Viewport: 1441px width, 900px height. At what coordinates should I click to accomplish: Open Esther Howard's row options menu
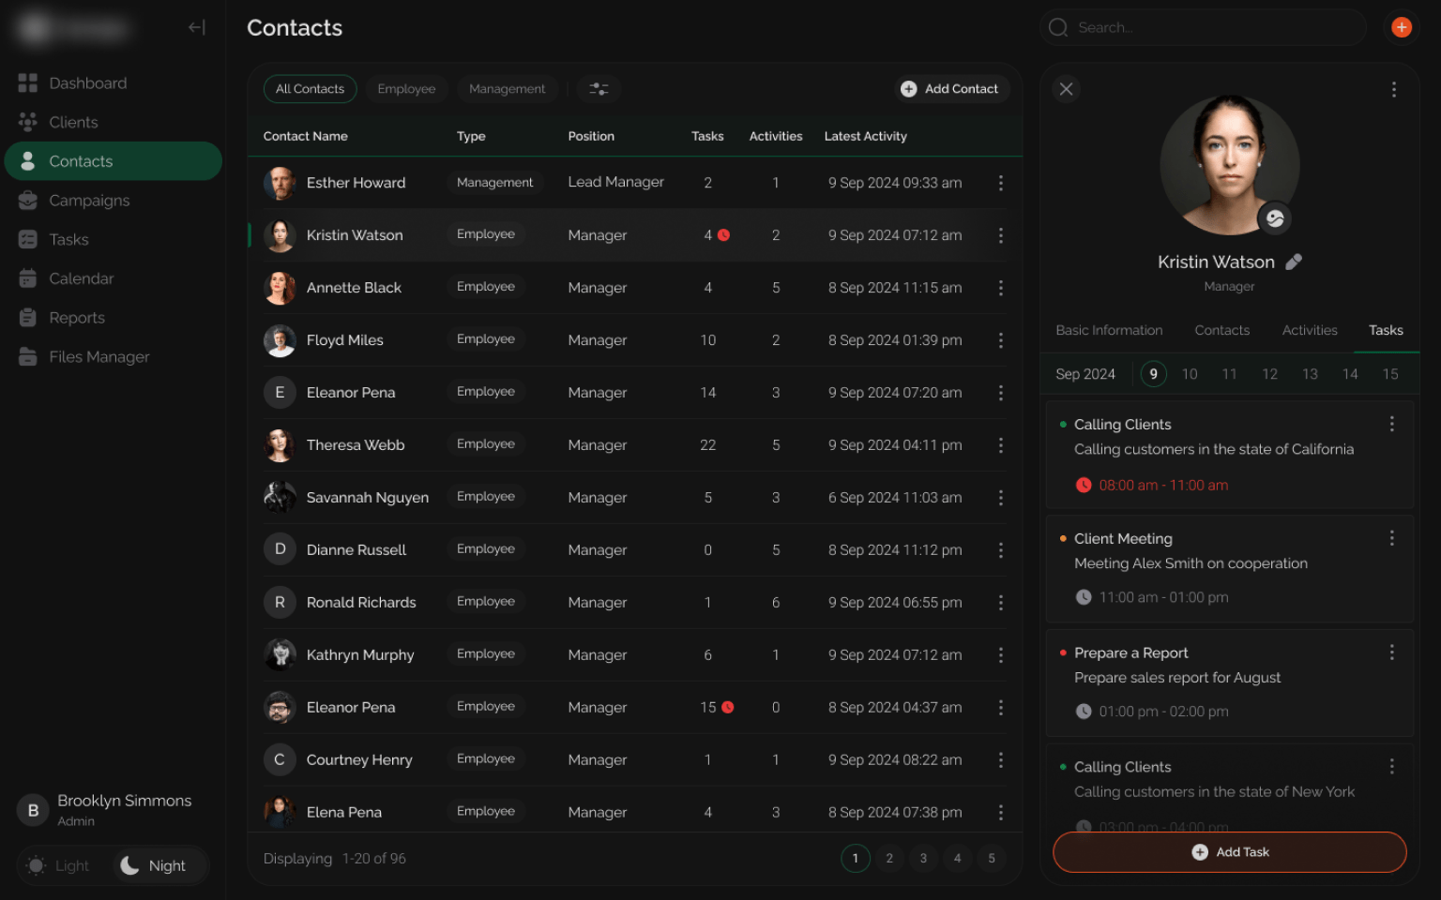pos(1001,183)
